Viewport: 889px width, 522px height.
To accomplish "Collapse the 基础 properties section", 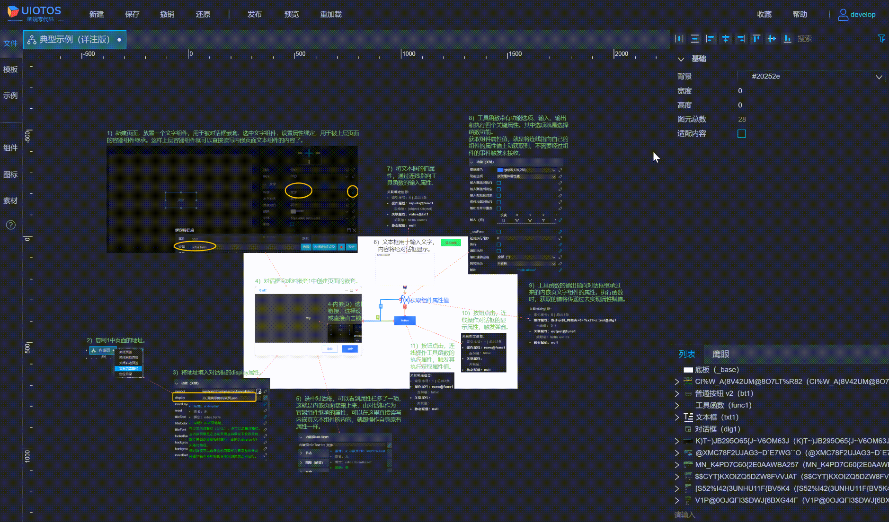I will tap(681, 59).
